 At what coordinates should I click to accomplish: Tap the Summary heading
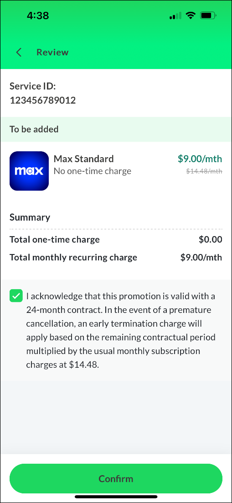tap(30, 217)
